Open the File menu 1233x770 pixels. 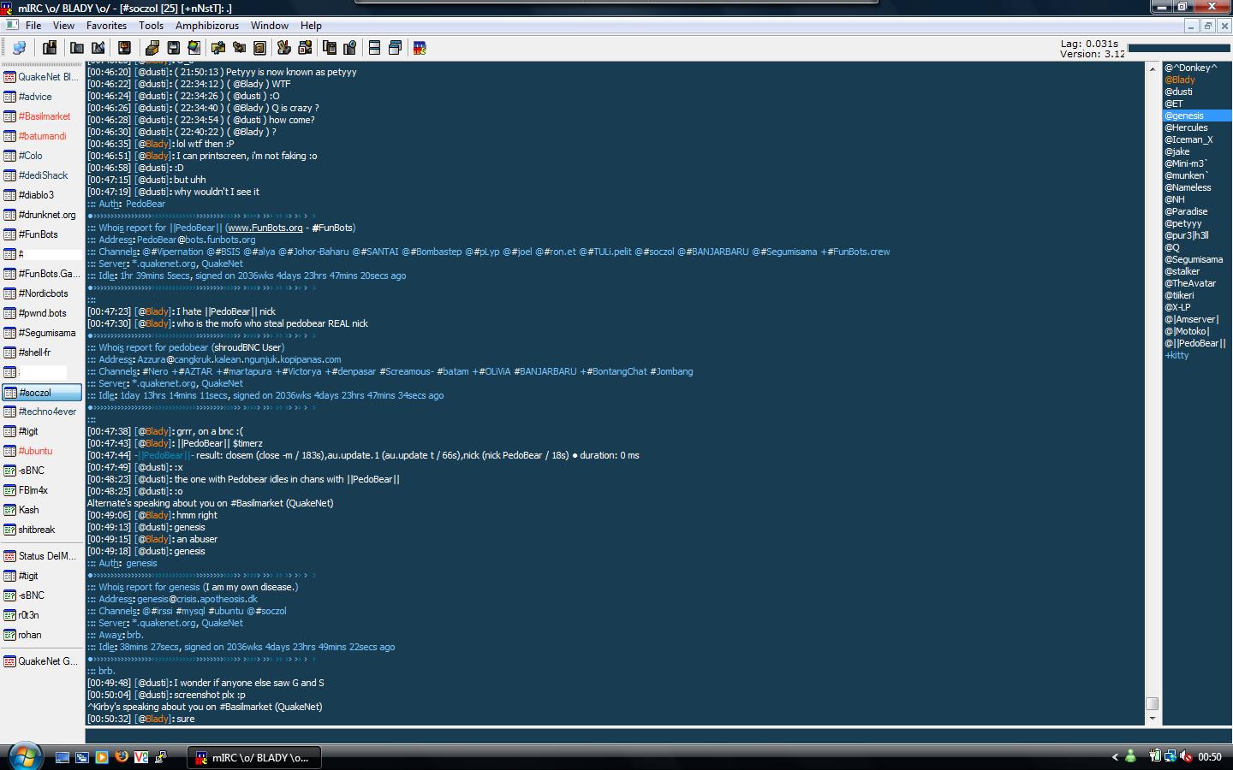coord(33,26)
